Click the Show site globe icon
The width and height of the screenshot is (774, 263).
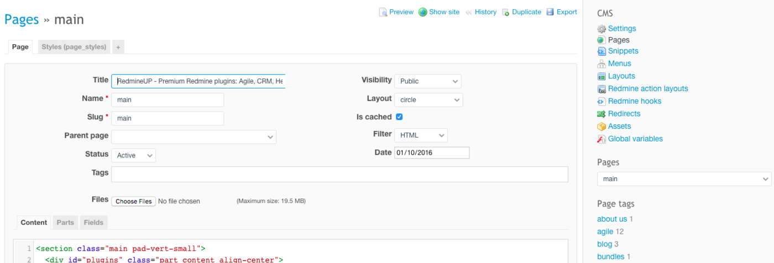[x=423, y=12]
